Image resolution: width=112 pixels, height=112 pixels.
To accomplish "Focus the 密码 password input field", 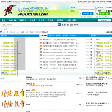I will click(x=87, y=11).
